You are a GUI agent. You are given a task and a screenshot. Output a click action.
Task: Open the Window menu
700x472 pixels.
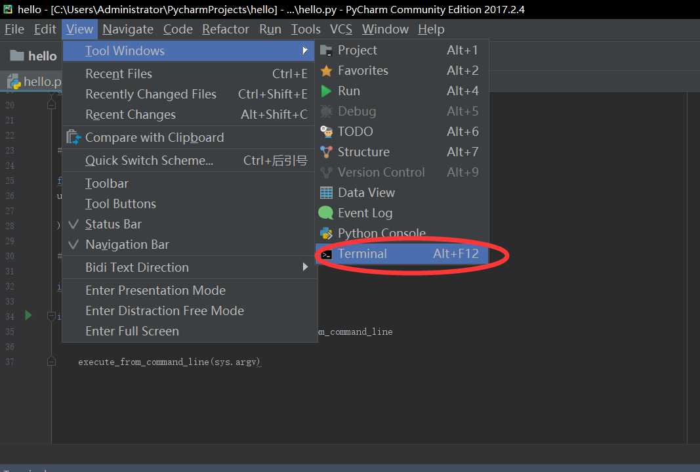385,30
